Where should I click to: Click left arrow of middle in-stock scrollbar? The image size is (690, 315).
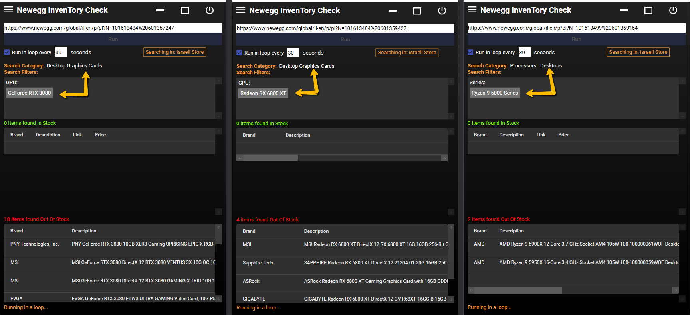240,158
